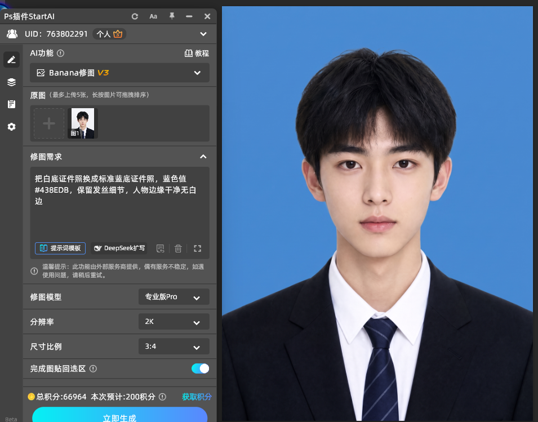Toggle the 完成图贴回选区 switch
Viewport: 538px width, 422px height.
[x=201, y=368]
